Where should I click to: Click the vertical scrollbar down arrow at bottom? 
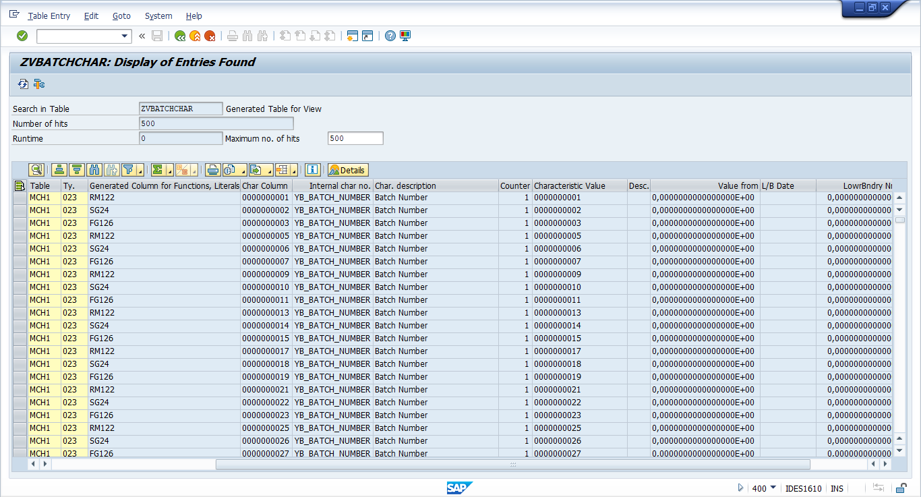coord(899,450)
